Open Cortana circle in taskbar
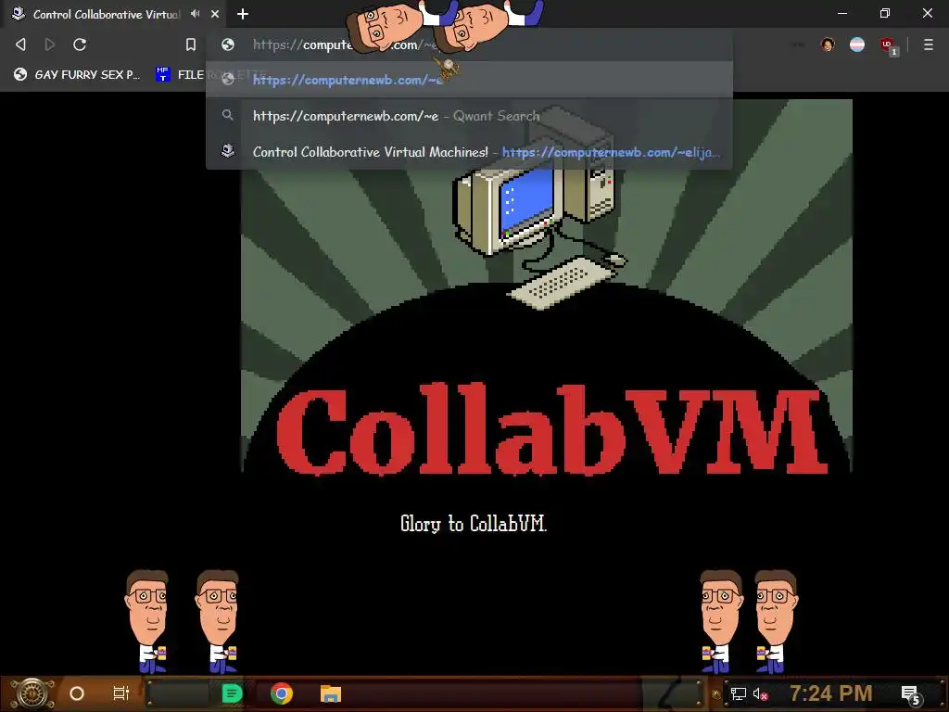The width and height of the screenshot is (949, 712). pyautogui.click(x=77, y=693)
